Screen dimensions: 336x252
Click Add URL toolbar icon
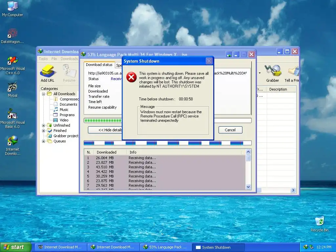[x=47, y=73]
